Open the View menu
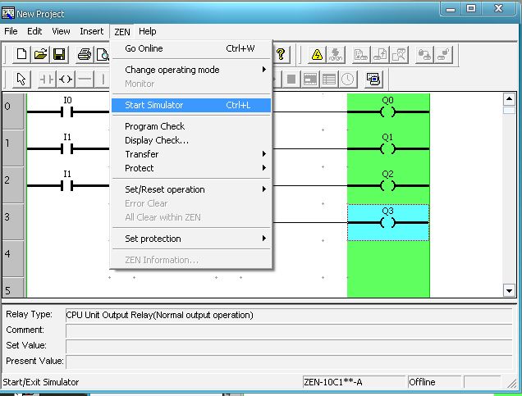This screenshot has width=522, height=396. pyautogui.click(x=61, y=31)
